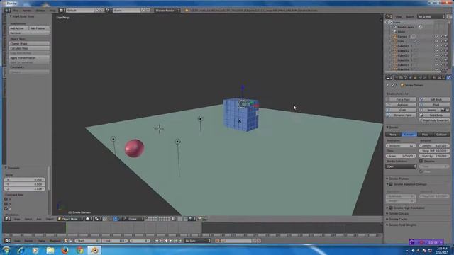Expand the Smoke Field Weights panel
Screen dimensions: 454x255
tap(402, 225)
